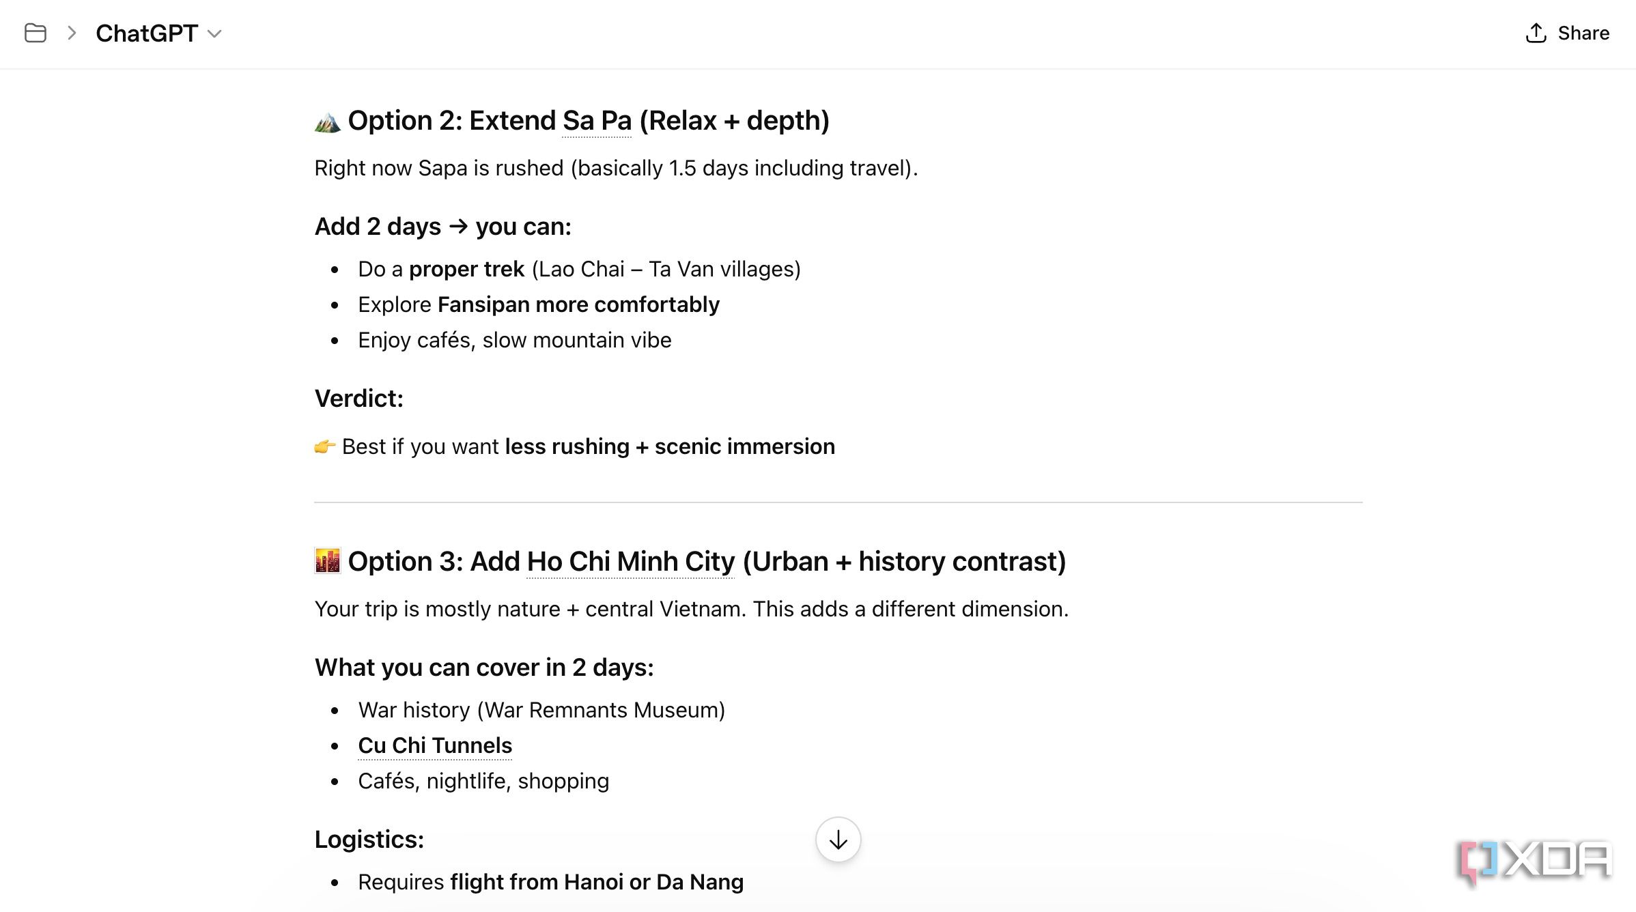This screenshot has height=912, width=1636.
Task: Open the Sa Pa location link
Action: [597, 121]
